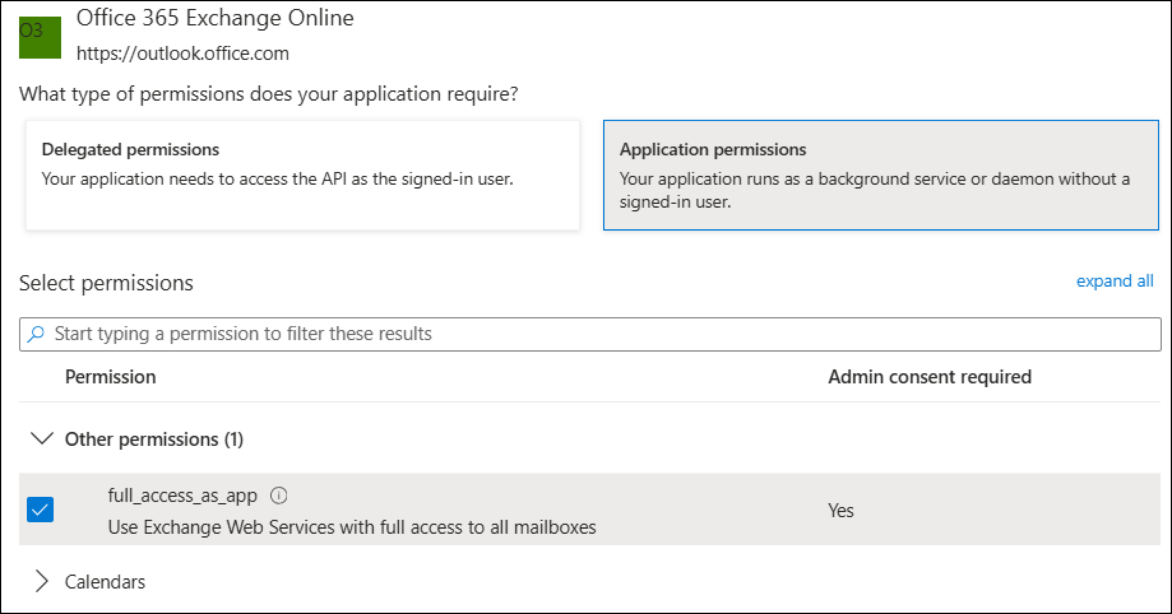Click the Calendars group label
Image resolution: width=1172 pixels, height=614 pixels.
[105, 582]
